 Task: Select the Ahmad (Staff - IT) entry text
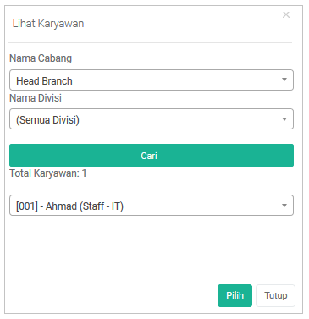[85, 206]
